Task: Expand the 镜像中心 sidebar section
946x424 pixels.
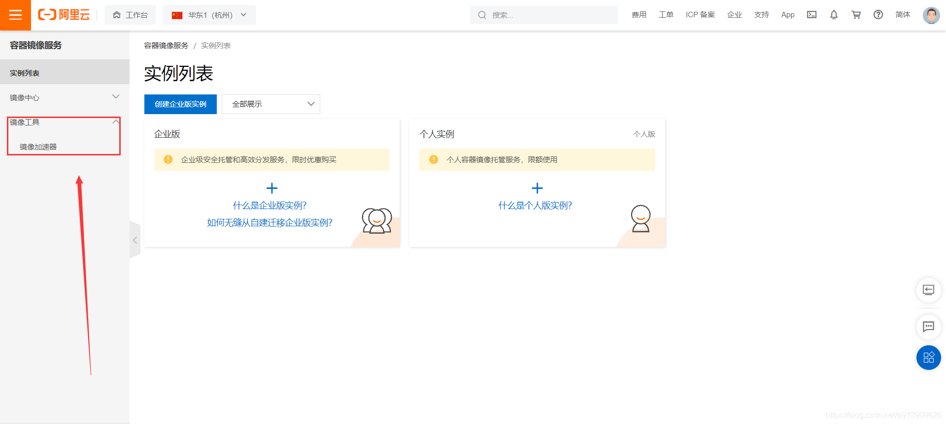Action: click(65, 97)
